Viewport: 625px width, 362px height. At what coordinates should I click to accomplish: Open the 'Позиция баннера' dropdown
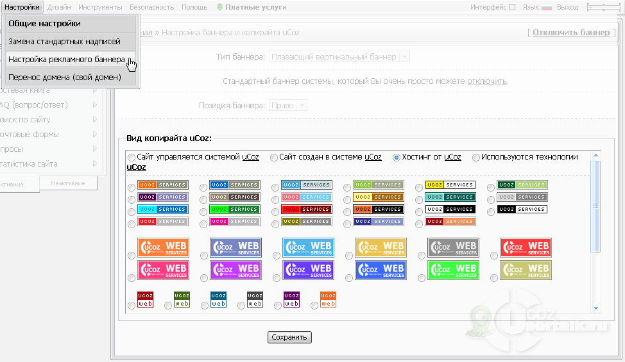tap(287, 106)
